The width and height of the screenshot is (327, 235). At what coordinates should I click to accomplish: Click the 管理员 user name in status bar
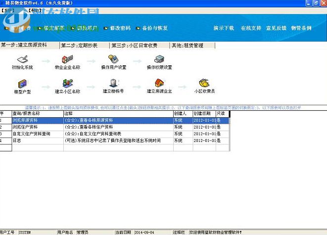pyautogui.click(x=95, y=233)
